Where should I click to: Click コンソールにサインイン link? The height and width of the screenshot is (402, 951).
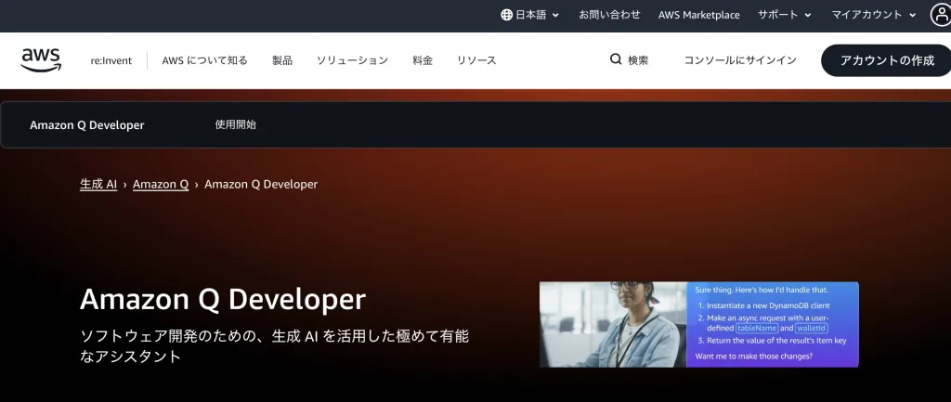click(x=740, y=60)
